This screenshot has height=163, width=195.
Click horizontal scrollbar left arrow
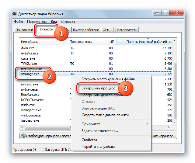(22, 127)
